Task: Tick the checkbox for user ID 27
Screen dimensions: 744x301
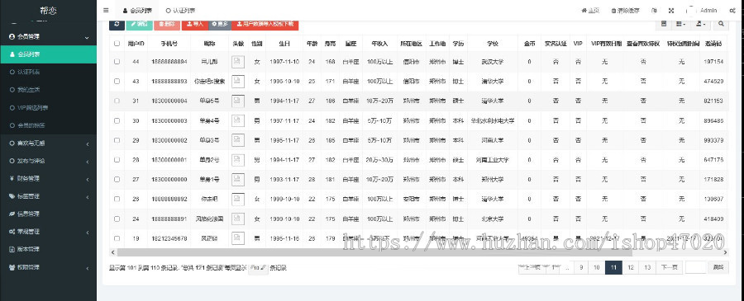Action: (x=117, y=180)
